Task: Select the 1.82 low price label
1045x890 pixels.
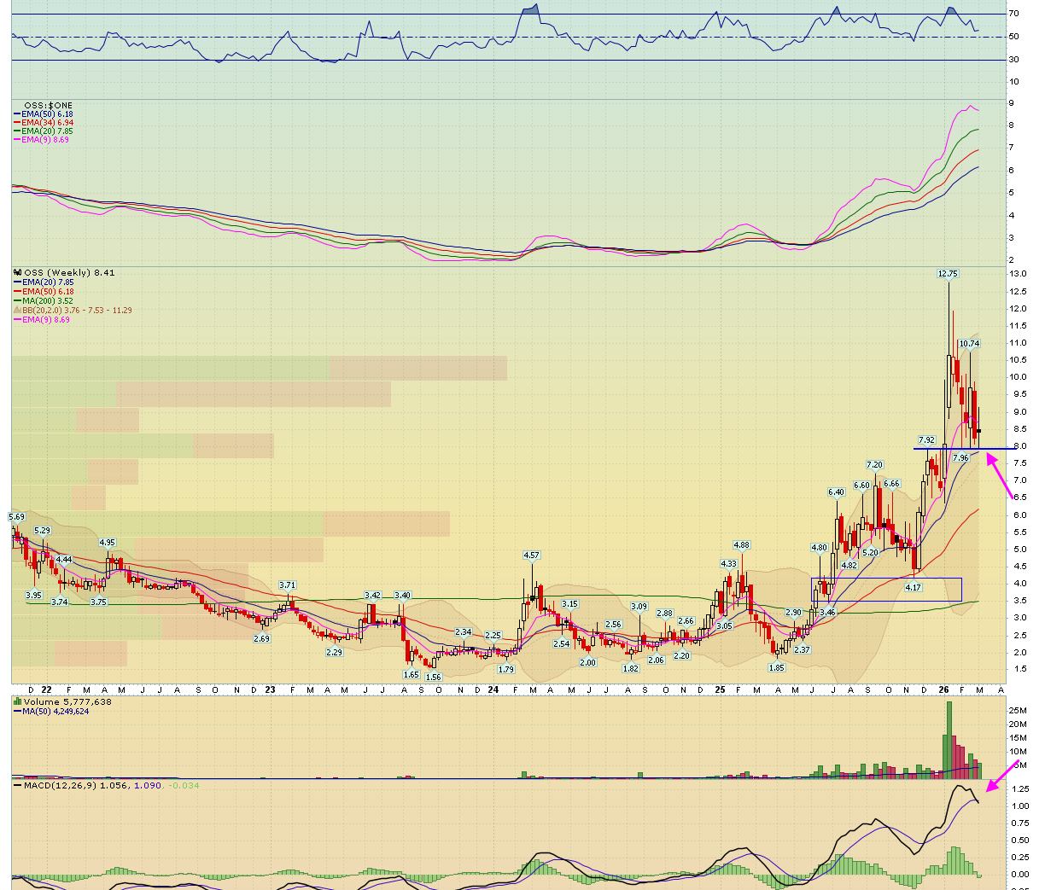Action: [631, 669]
